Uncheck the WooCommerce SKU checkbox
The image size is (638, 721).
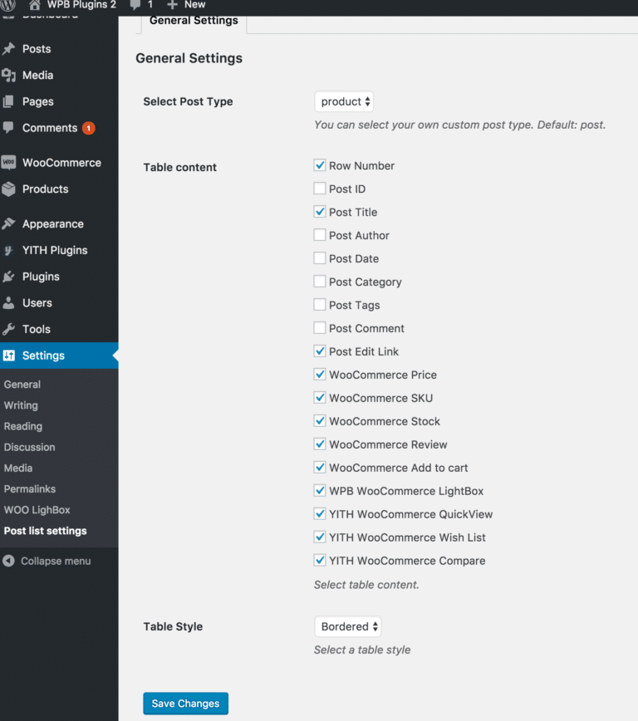tap(320, 397)
